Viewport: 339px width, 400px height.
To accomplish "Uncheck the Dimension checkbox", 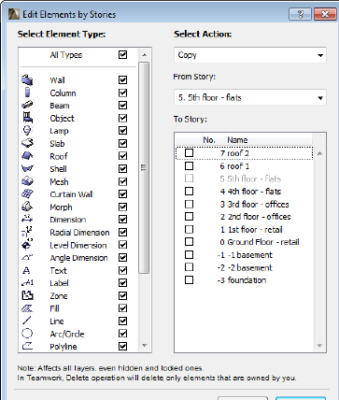I will 122,220.
